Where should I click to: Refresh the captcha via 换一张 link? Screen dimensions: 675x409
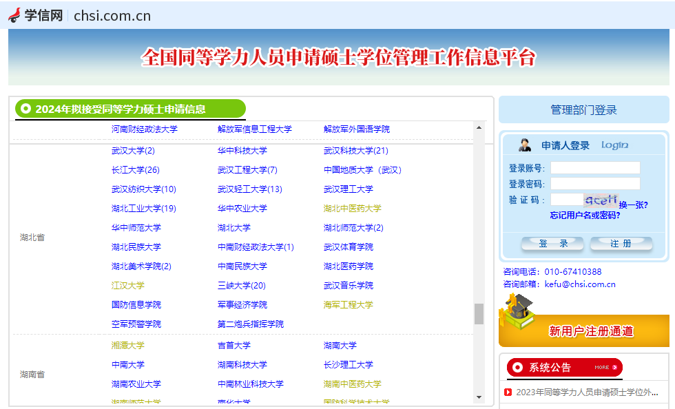click(x=633, y=205)
